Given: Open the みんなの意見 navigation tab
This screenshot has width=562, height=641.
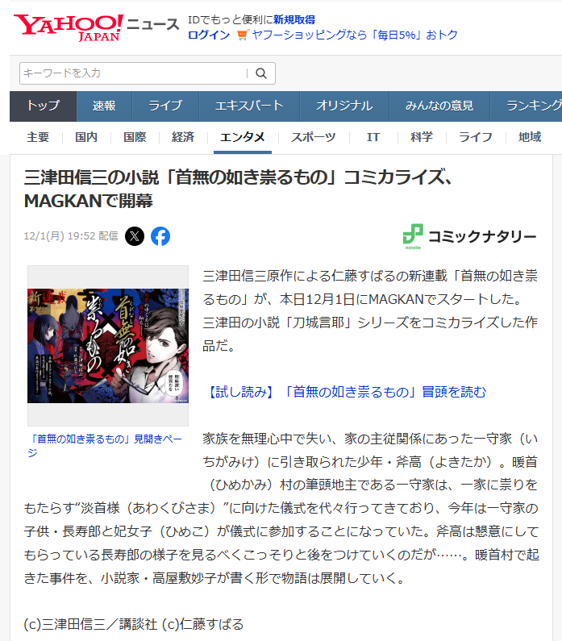Looking at the screenshot, I should tap(439, 106).
